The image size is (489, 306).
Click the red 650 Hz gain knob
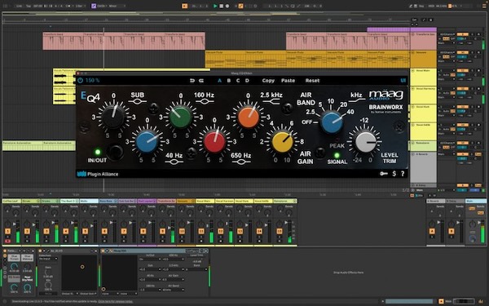tap(214, 141)
